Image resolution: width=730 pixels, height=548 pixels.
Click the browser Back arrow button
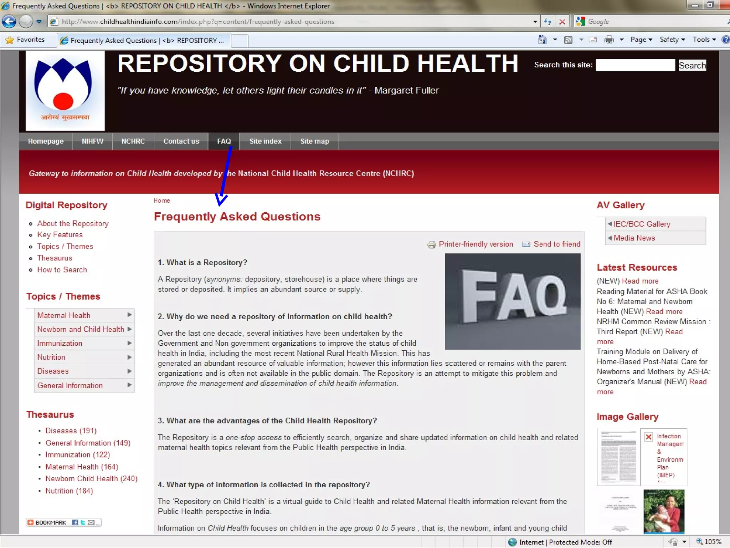click(9, 21)
